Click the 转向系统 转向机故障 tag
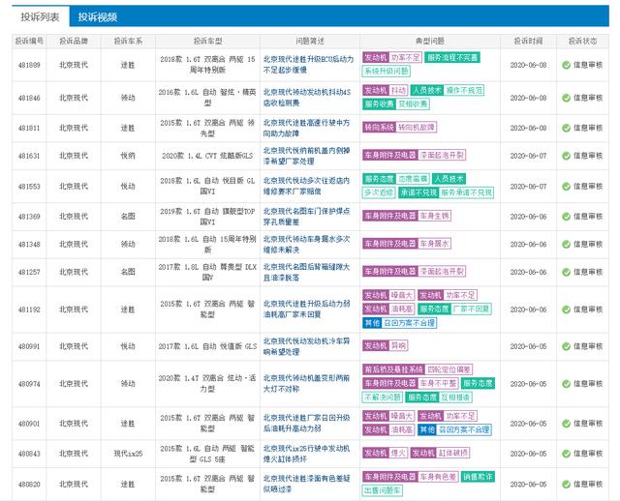Screen dimensions: 620x501 399,127
